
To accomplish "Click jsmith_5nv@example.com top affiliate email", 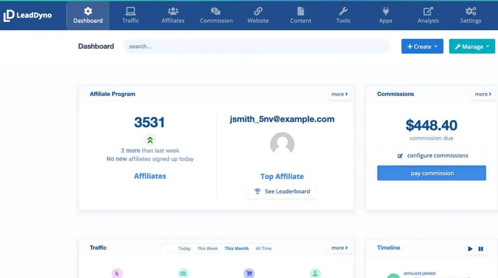I will click(282, 119).
